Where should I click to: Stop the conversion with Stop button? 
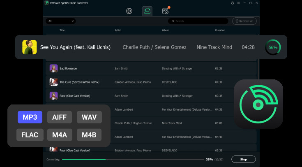point(243,159)
